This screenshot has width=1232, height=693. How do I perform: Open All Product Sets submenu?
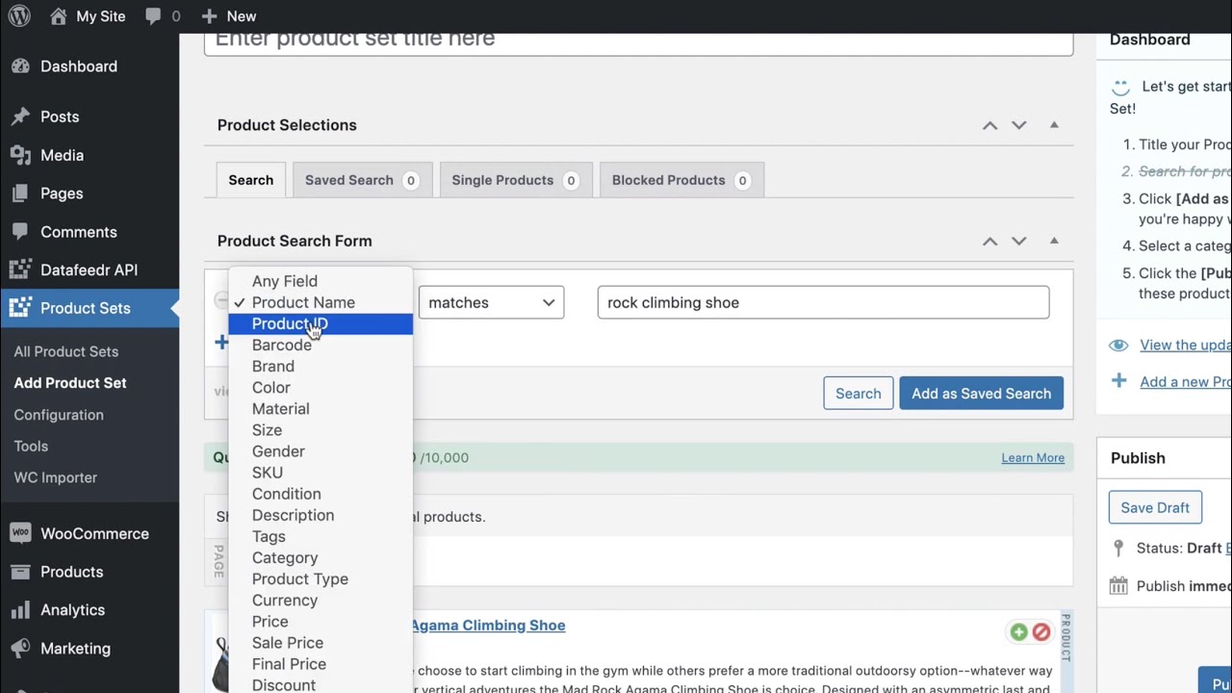66,351
